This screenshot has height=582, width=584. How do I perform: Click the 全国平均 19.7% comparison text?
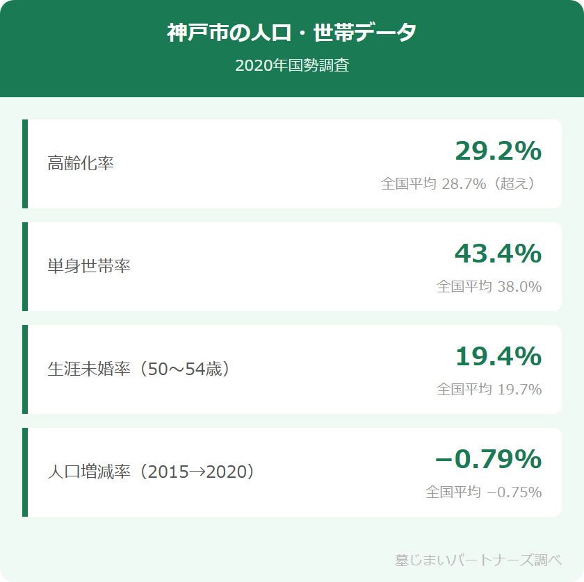(489, 390)
